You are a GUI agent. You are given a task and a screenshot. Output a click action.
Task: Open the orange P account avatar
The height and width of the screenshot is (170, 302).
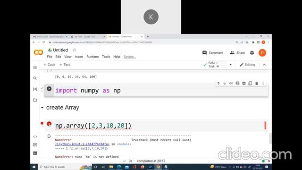pyautogui.click(x=262, y=53)
